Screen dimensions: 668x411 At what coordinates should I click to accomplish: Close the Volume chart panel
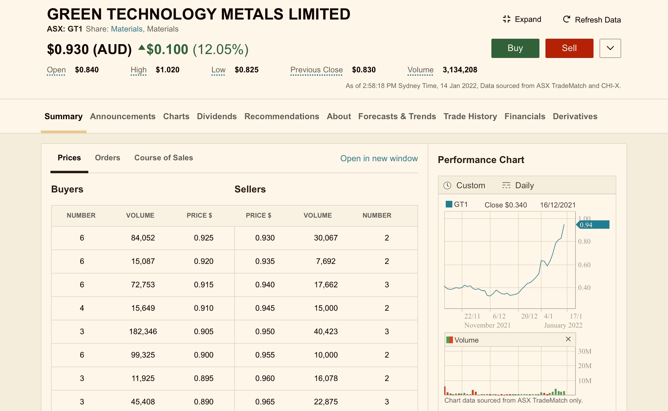(x=568, y=339)
